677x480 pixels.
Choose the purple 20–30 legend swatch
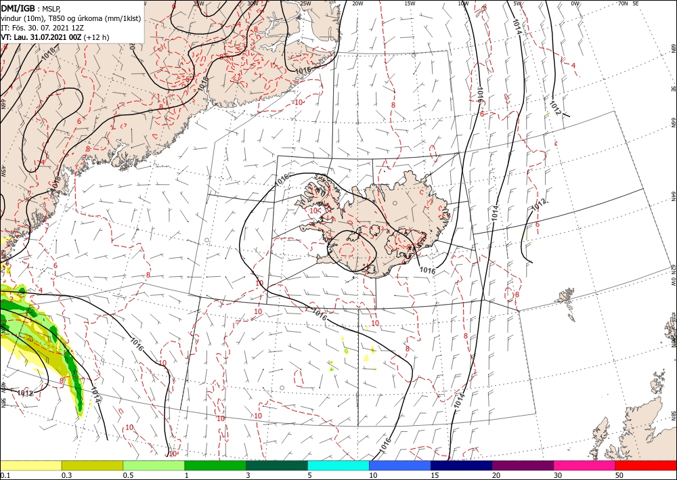(523, 465)
